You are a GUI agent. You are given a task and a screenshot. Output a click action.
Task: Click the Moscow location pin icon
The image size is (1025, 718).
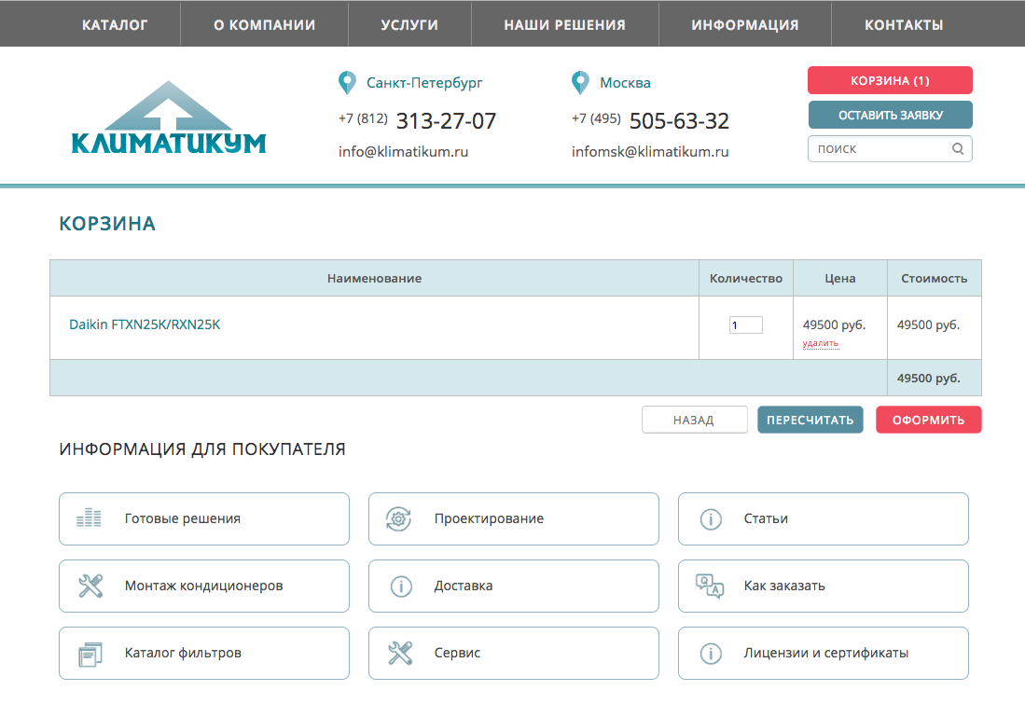pos(580,83)
